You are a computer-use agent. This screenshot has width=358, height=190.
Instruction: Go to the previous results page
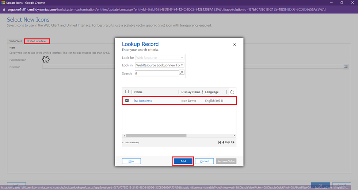pos(223,142)
